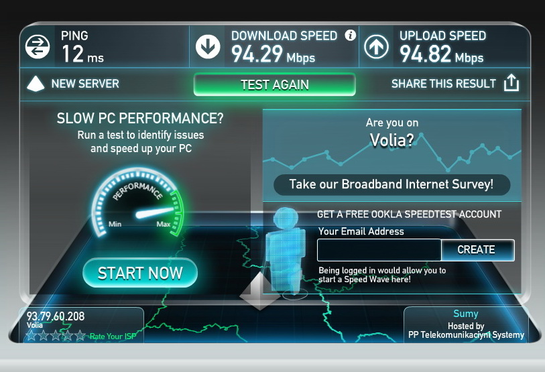545x372 pixels.
Task: Open the Take our Broadband Internet Survey link
Action: pyautogui.click(x=391, y=184)
